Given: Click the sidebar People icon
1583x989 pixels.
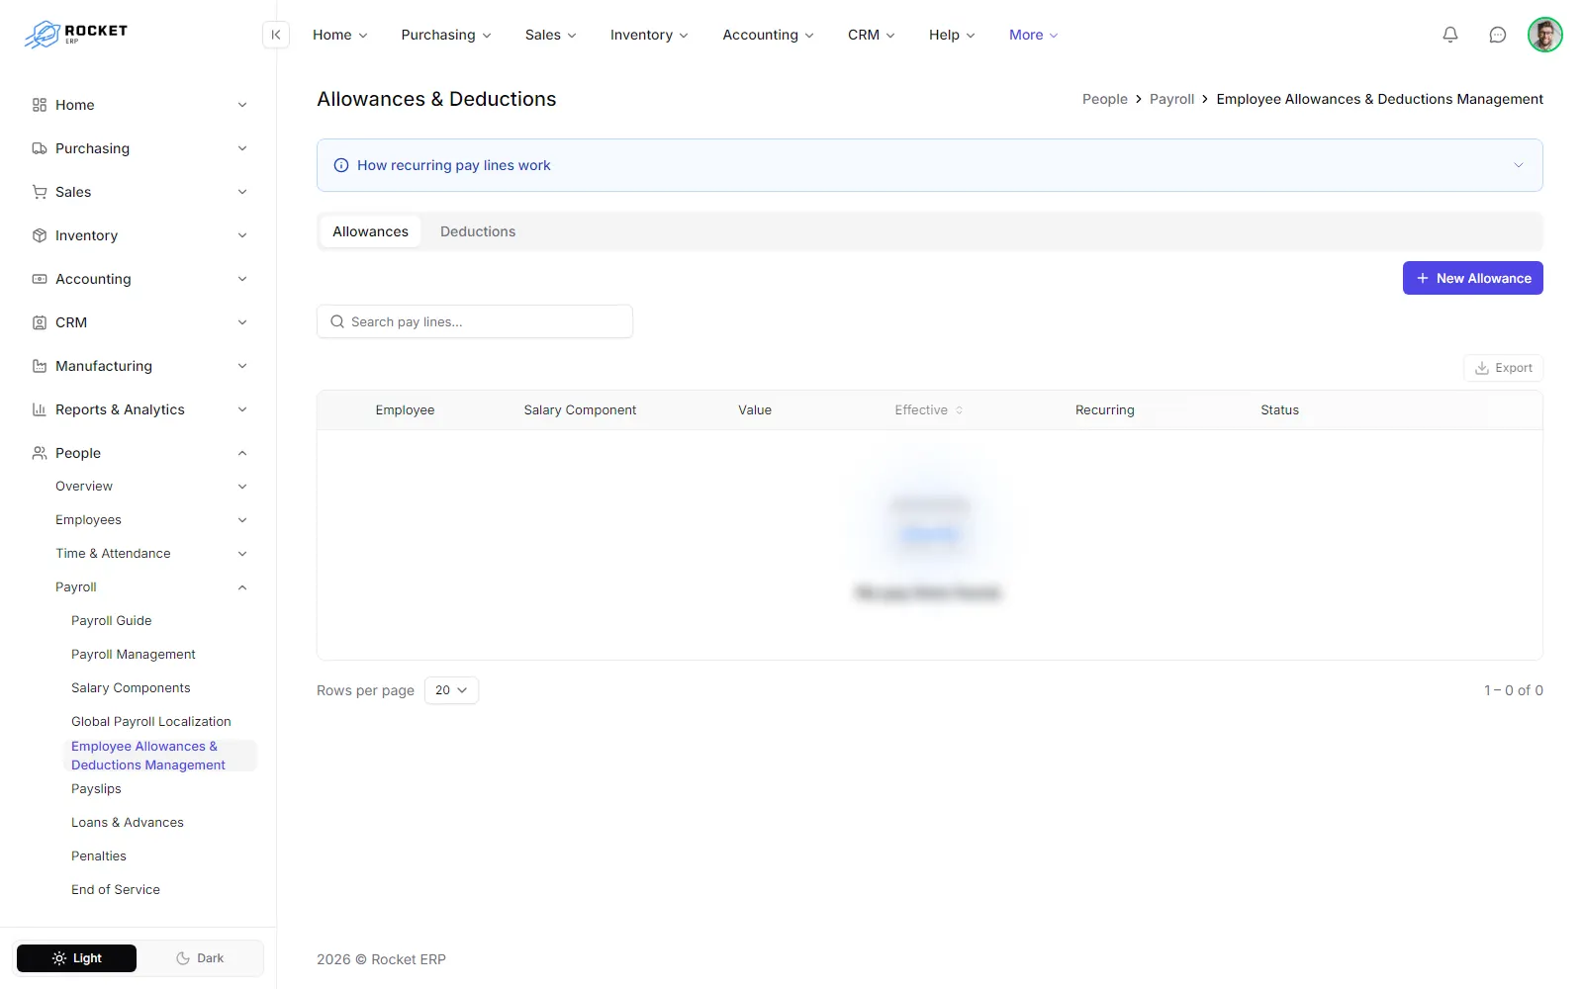Looking at the screenshot, I should pos(40,453).
